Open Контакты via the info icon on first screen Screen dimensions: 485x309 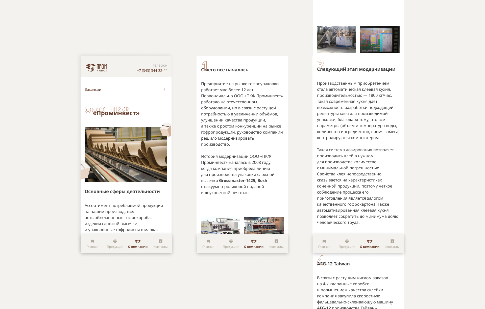tap(161, 241)
